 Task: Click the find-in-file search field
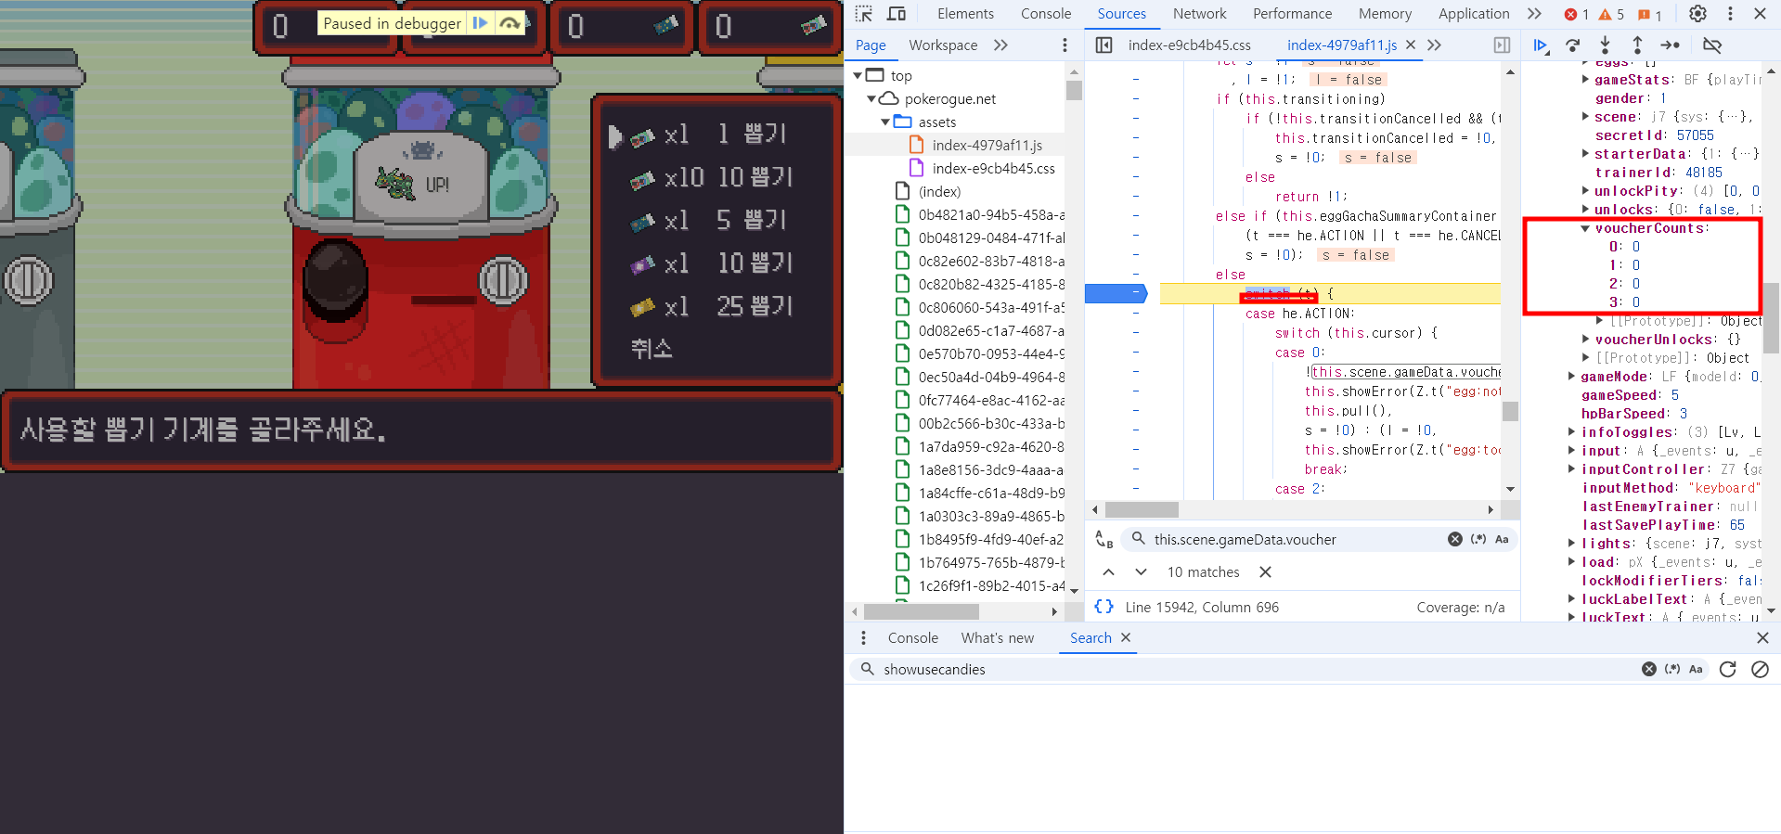coord(1295,540)
